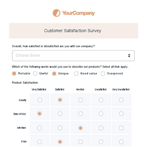Select Satisfied for Ease of Use
The width and height of the screenshot is (147, 147).
pos(60,114)
